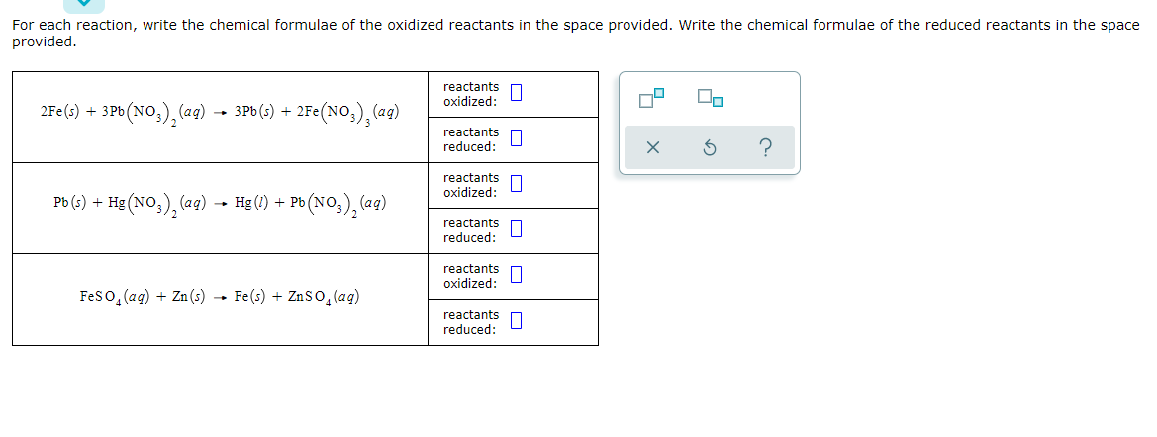Click oxidized reactants box for Fe and Pb(NO3)2 reaction
The height and width of the screenshot is (437, 1157).
(517, 93)
